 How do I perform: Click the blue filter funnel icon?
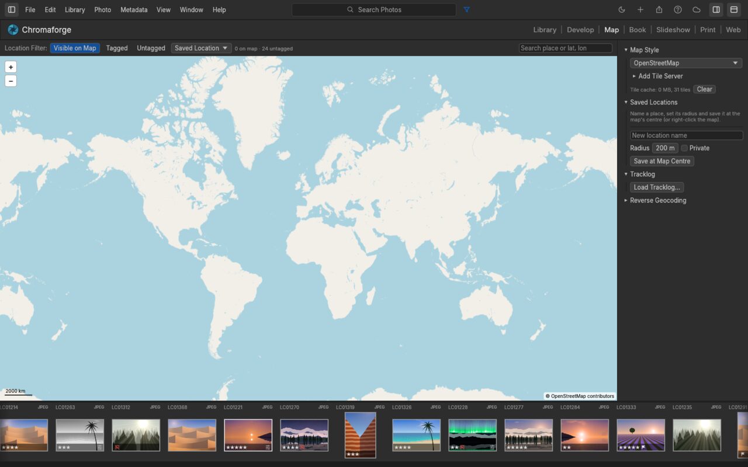pyautogui.click(x=466, y=10)
